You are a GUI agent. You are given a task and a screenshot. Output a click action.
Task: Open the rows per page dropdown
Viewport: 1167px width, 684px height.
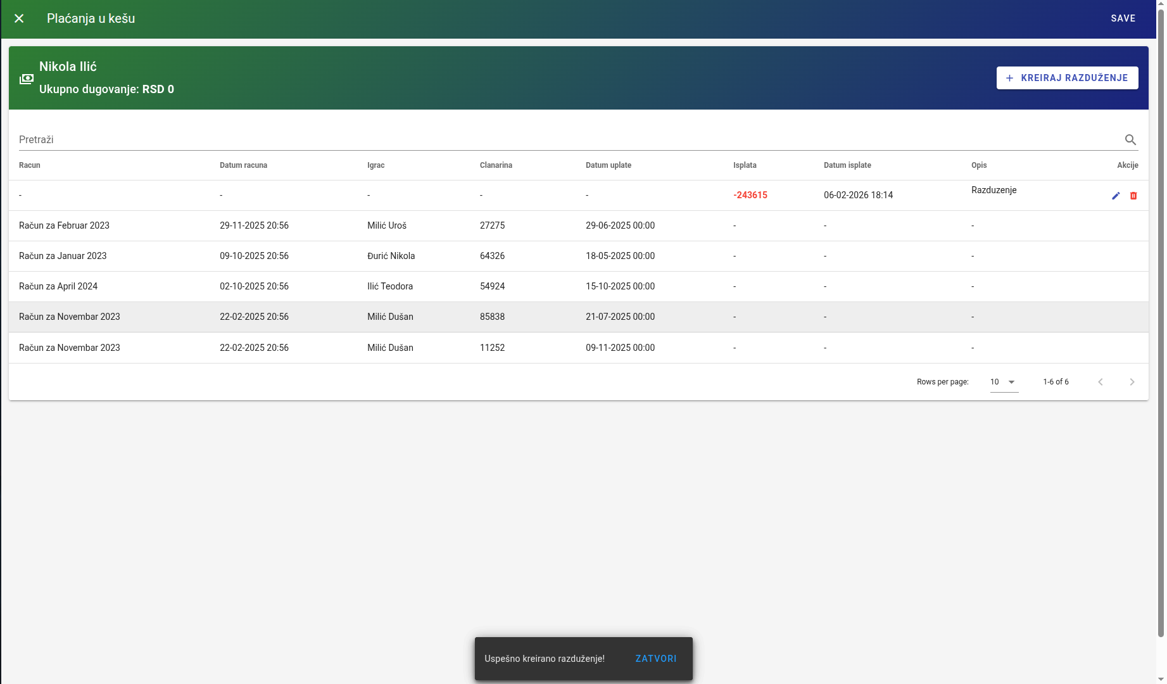[x=1004, y=382]
